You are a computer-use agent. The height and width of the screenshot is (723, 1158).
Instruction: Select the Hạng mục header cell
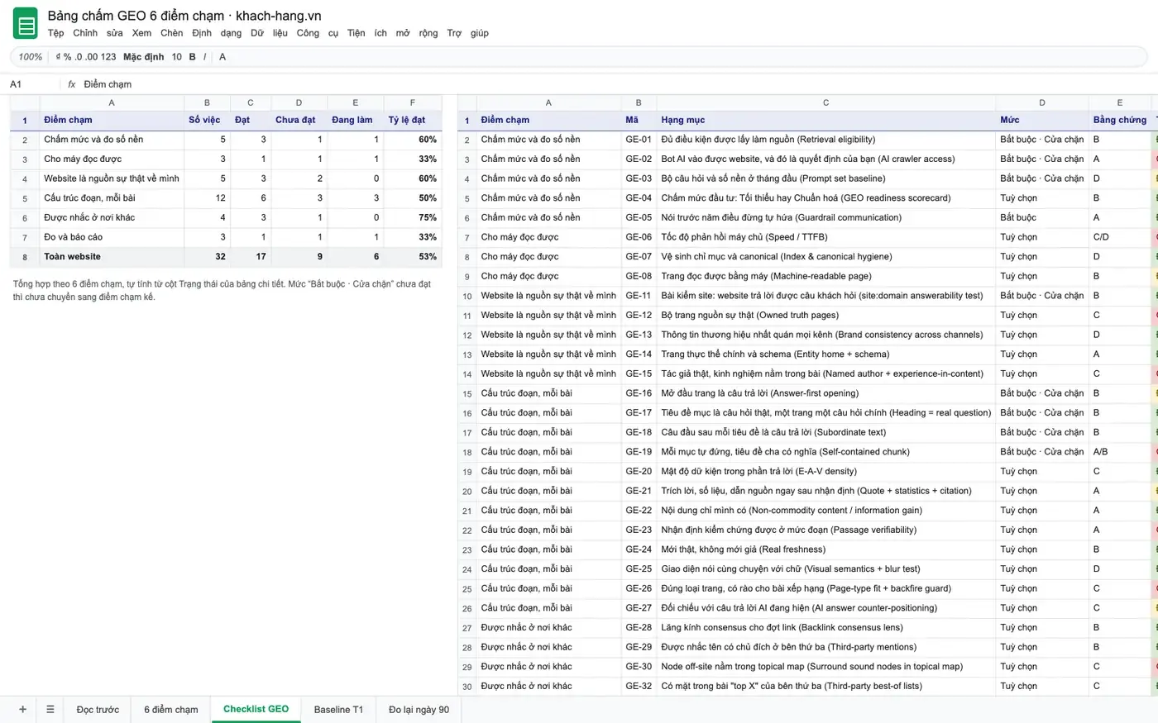point(826,120)
